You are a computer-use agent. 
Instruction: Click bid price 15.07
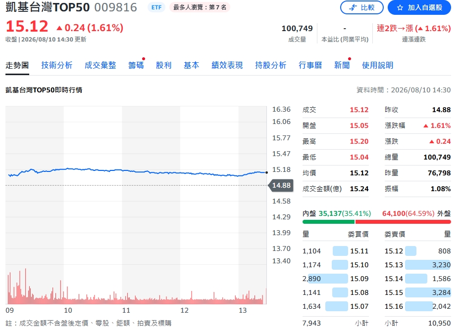(359, 306)
